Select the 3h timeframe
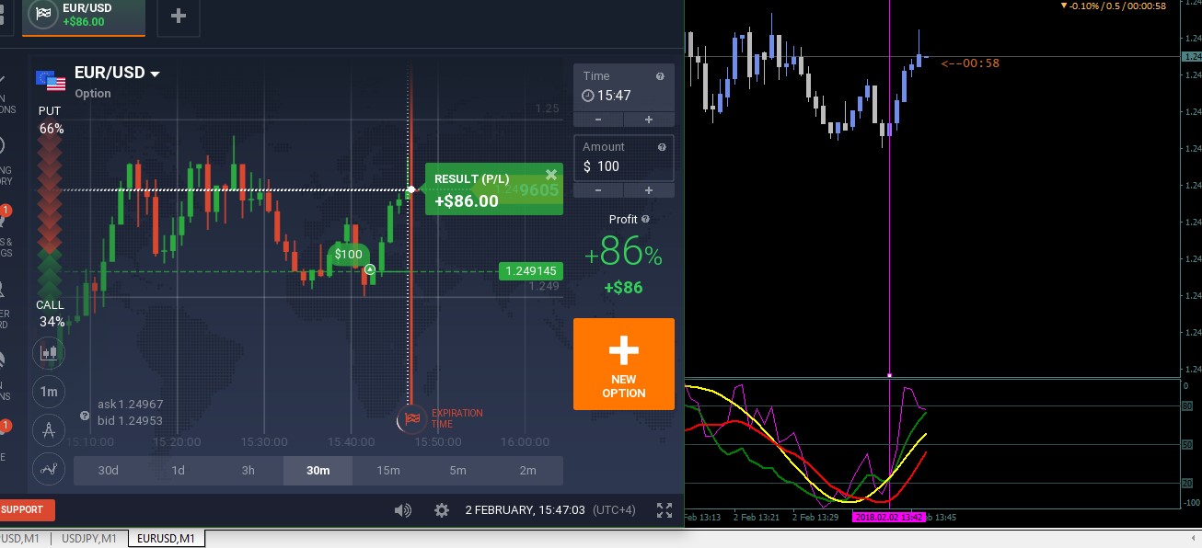The image size is (1202, 548). click(248, 471)
